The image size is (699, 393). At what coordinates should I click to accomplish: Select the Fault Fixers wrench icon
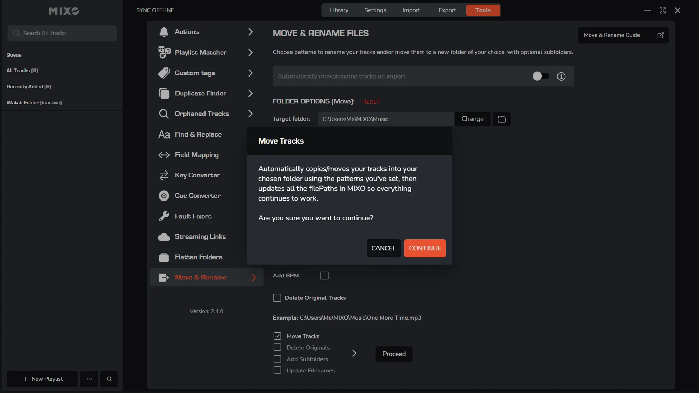click(x=164, y=216)
